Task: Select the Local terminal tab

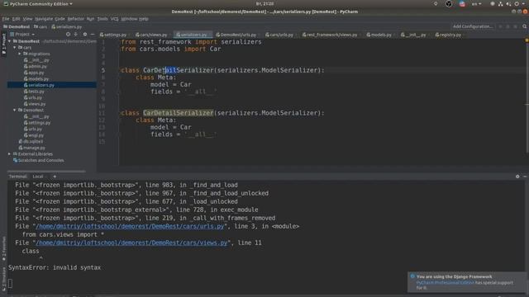Action: [x=38, y=177]
